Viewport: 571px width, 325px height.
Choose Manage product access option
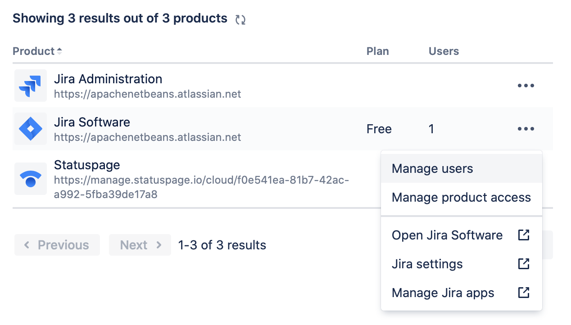point(461,198)
